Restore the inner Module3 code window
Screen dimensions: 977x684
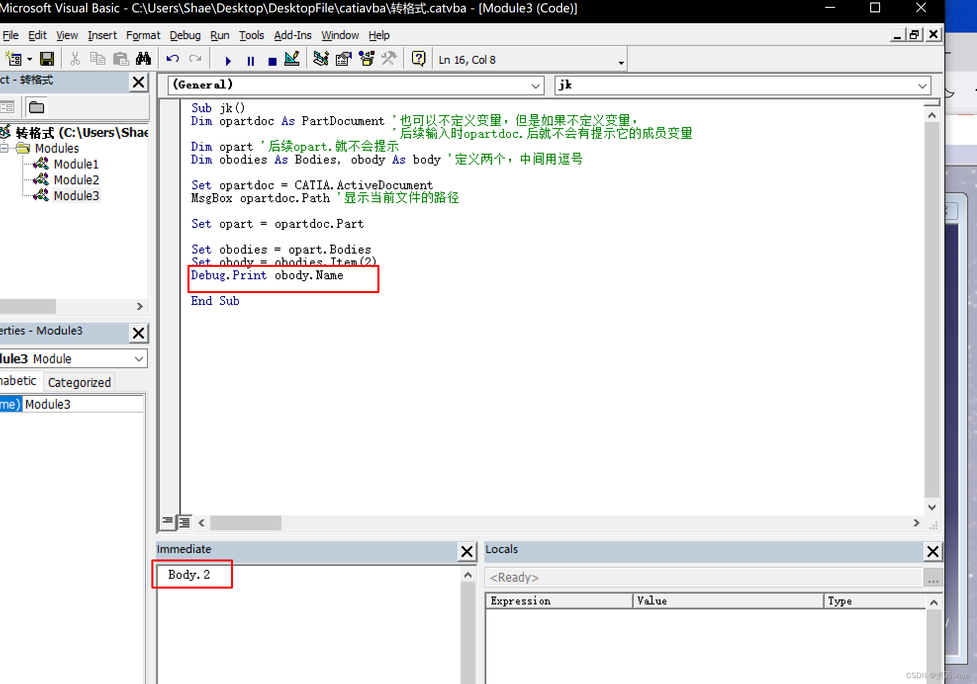click(x=915, y=35)
